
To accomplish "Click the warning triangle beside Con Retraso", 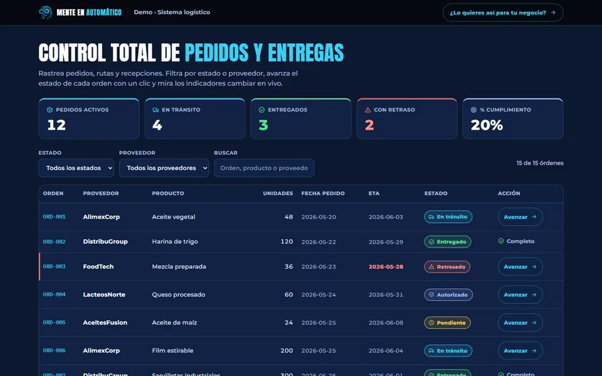I will tap(368, 110).
